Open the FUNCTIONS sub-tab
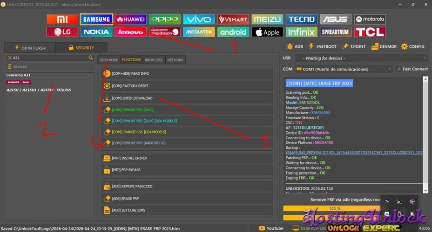This screenshot has width=432, height=232. click(x=131, y=59)
